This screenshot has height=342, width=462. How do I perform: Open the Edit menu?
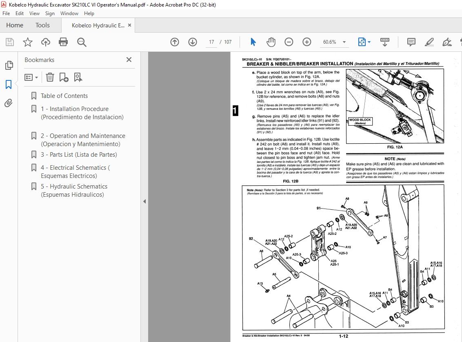[x=20, y=13]
